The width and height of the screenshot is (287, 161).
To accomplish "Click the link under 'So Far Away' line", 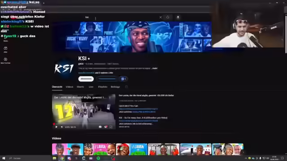I will point(138,121).
